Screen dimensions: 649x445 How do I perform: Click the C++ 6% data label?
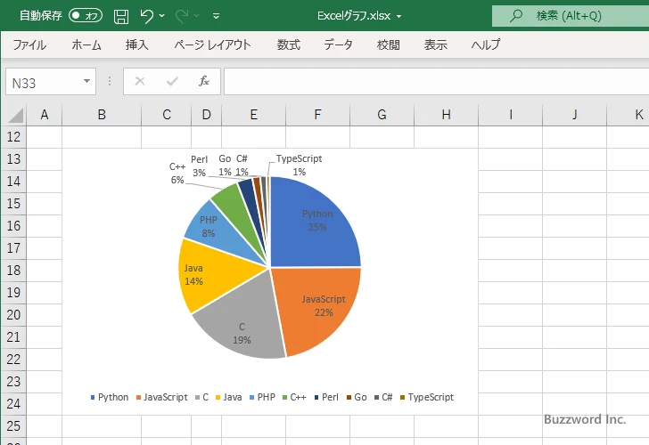click(x=177, y=173)
